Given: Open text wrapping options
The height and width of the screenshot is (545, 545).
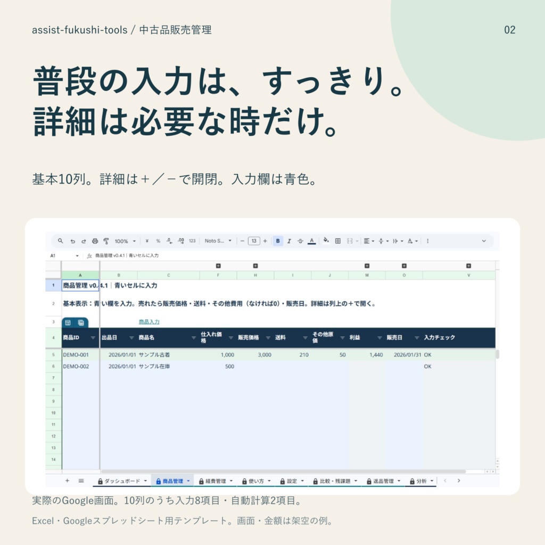Looking at the screenshot, I should pyautogui.click(x=398, y=241).
